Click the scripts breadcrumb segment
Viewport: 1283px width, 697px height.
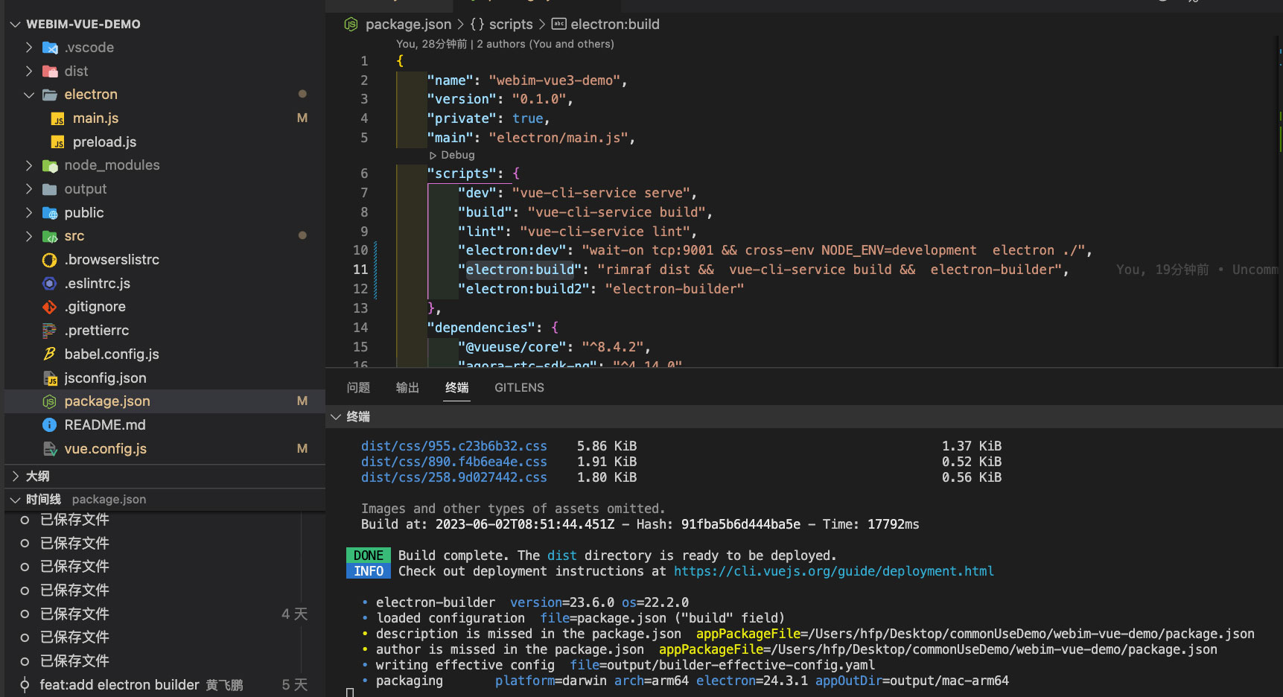pos(511,25)
